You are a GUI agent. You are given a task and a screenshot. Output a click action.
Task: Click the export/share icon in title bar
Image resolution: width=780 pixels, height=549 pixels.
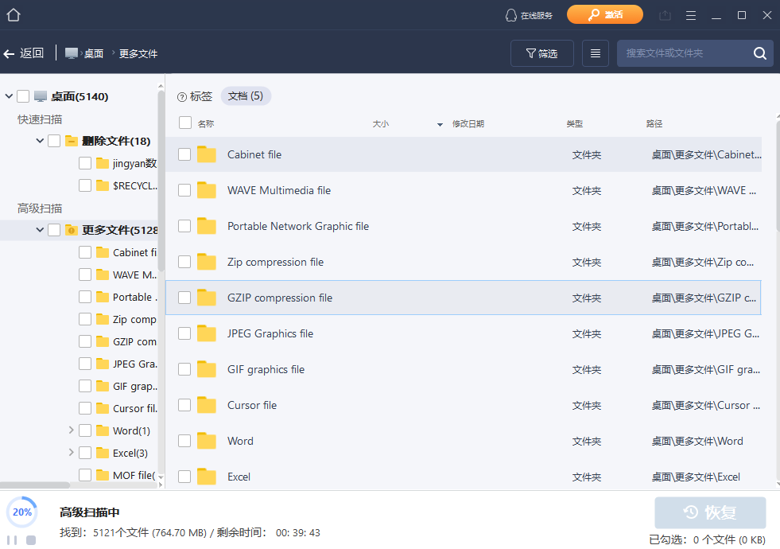tap(666, 15)
